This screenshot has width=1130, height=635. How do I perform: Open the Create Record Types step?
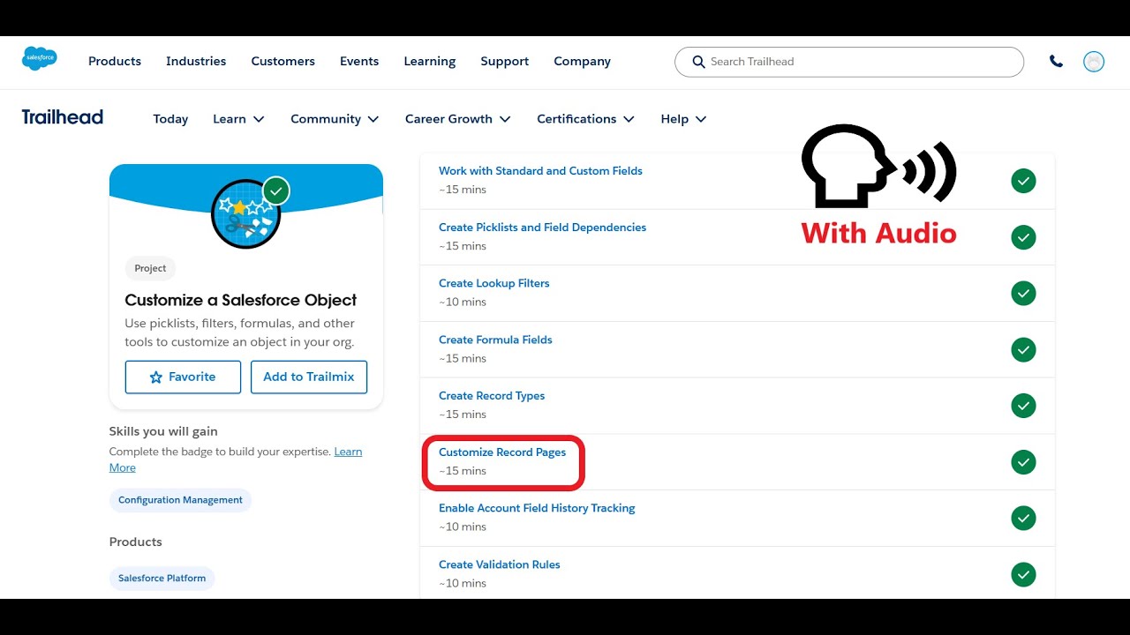coord(492,396)
